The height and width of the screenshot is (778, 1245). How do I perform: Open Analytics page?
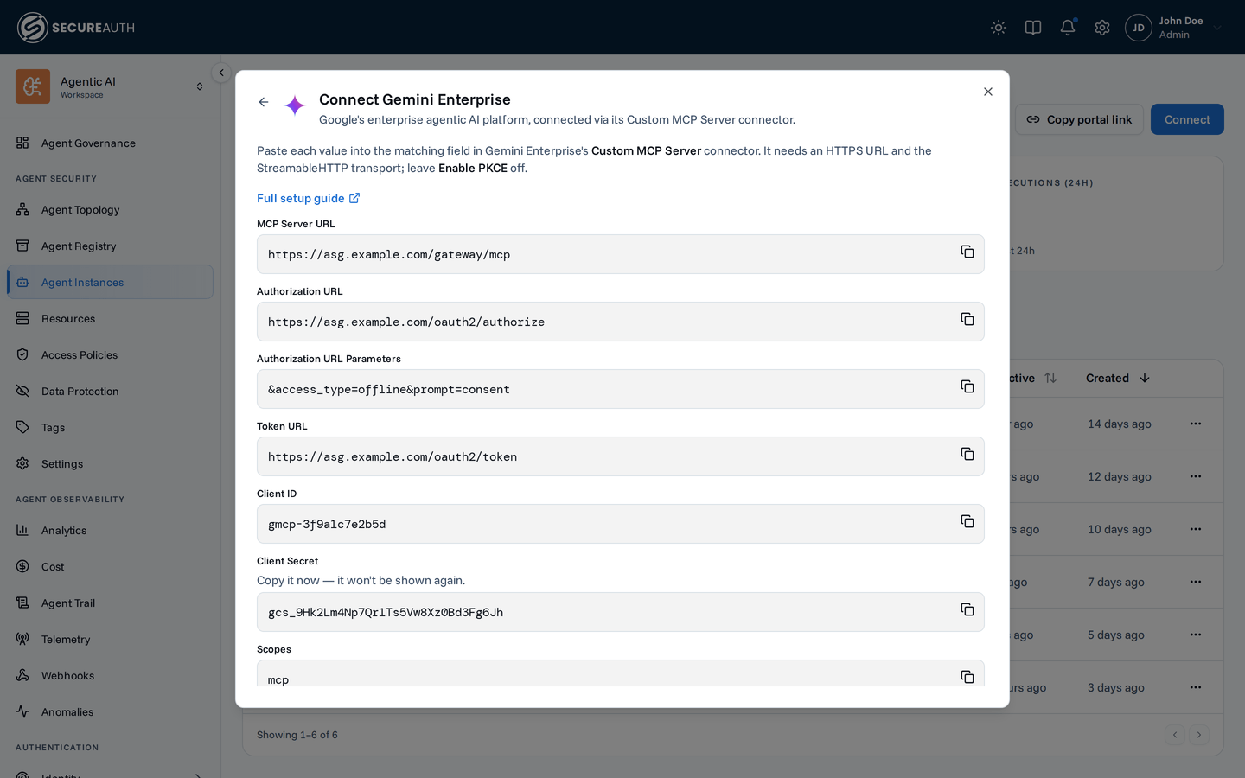(x=110, y=530)
